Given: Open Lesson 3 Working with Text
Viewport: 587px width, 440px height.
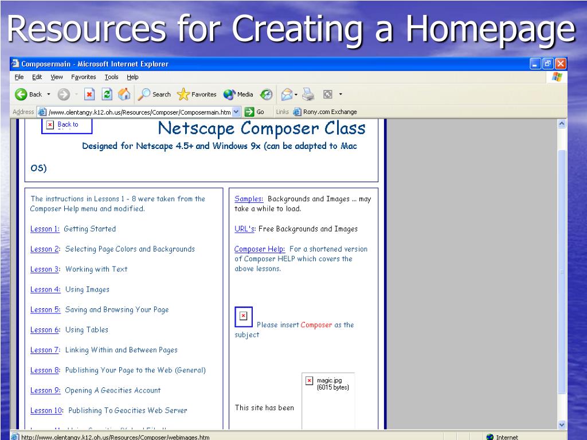Looking at the screenshot, I should (x=45, y=269).
